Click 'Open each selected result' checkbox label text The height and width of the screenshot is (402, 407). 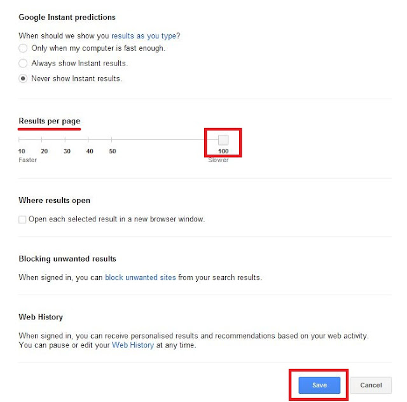(x=116, y=219)
